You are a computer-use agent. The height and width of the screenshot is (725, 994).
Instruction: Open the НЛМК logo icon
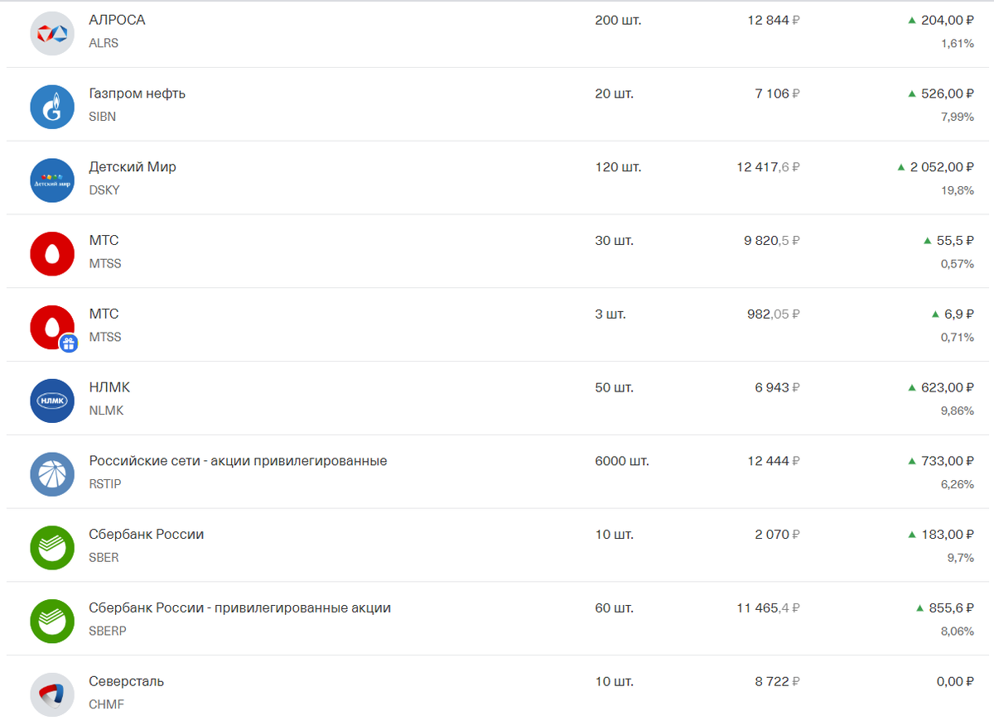(x=52, y=401)
